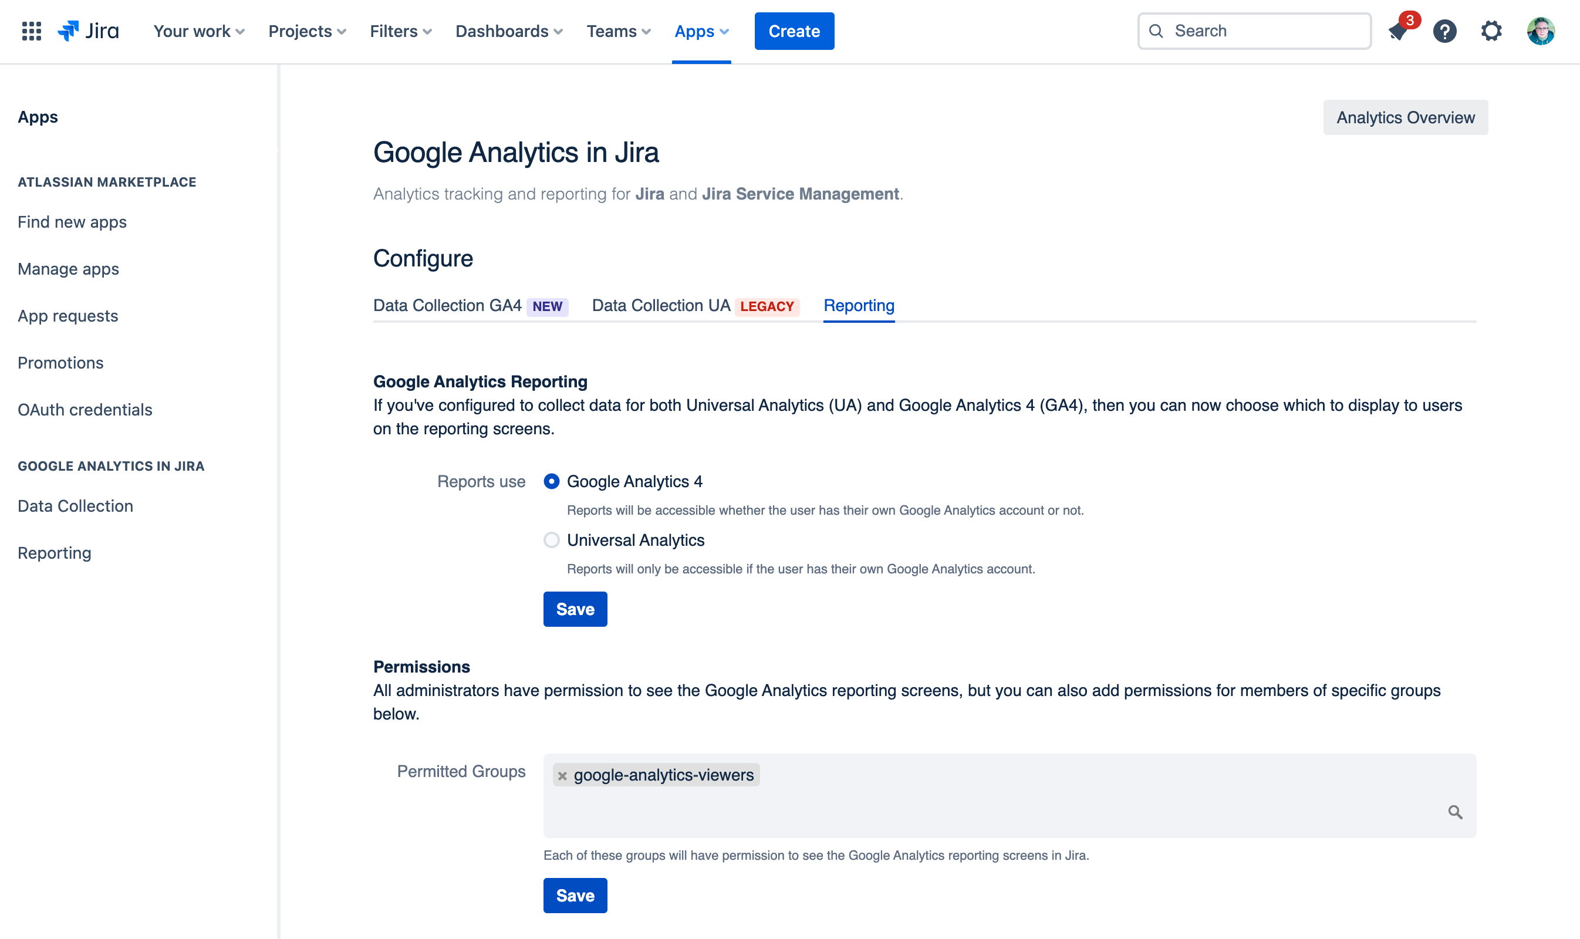Open the help question mark icon

tap(1444, 31)
